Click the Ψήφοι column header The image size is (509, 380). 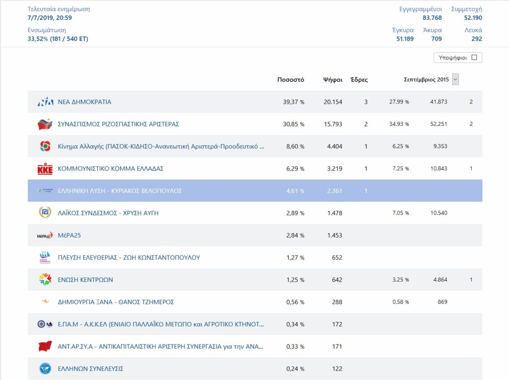pos(333,80)
